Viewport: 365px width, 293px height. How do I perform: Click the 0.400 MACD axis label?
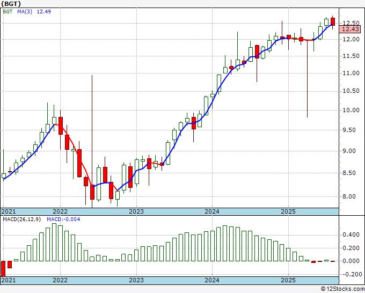(x=351, y=235)
